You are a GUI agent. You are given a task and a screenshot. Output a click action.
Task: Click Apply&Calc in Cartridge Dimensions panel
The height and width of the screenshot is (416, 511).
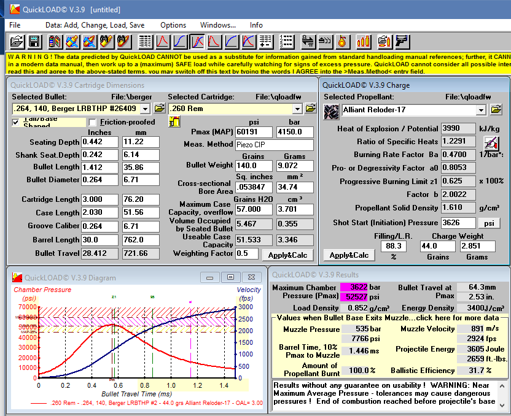click(288, 255)
